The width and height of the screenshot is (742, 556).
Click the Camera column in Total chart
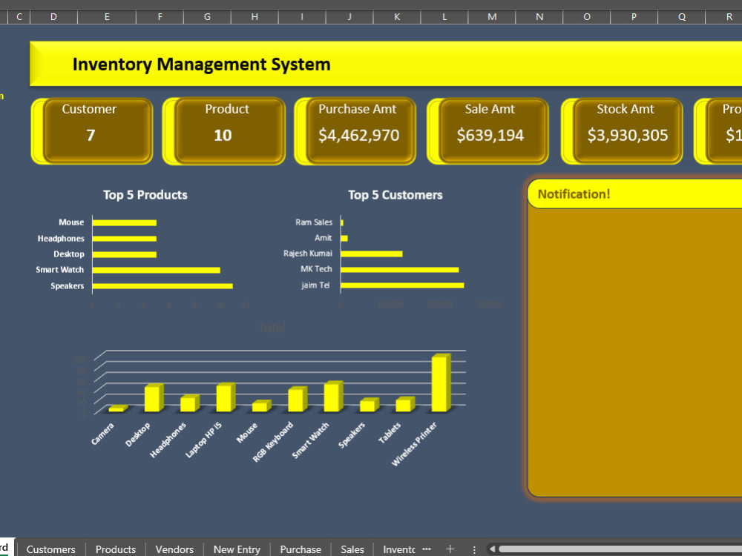[x=118, y=408]
